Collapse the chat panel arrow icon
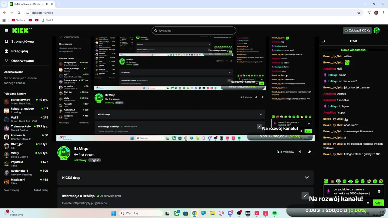Viewport: 388px width, 218px height. coord(323,41)
